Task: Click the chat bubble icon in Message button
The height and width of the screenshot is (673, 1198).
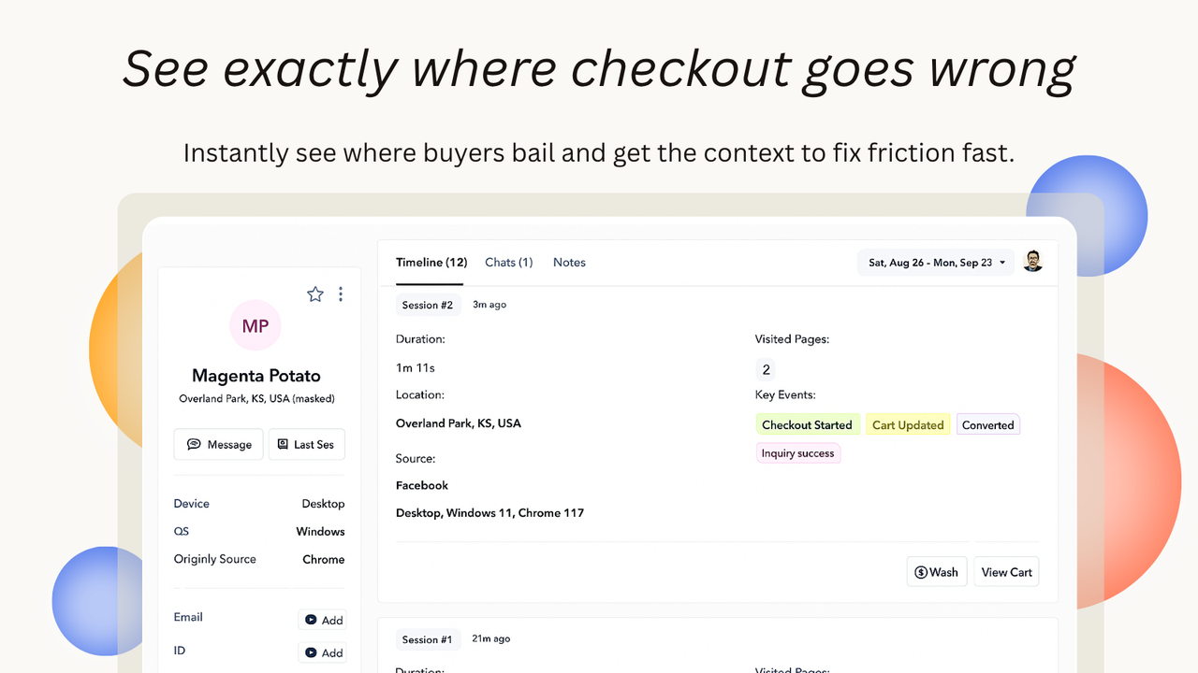Action: pyautogui.click(x=194, y=445)
